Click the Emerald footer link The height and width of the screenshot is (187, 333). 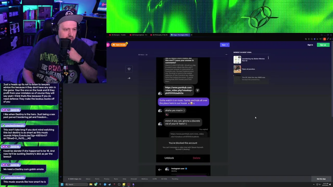click(134, 179)
